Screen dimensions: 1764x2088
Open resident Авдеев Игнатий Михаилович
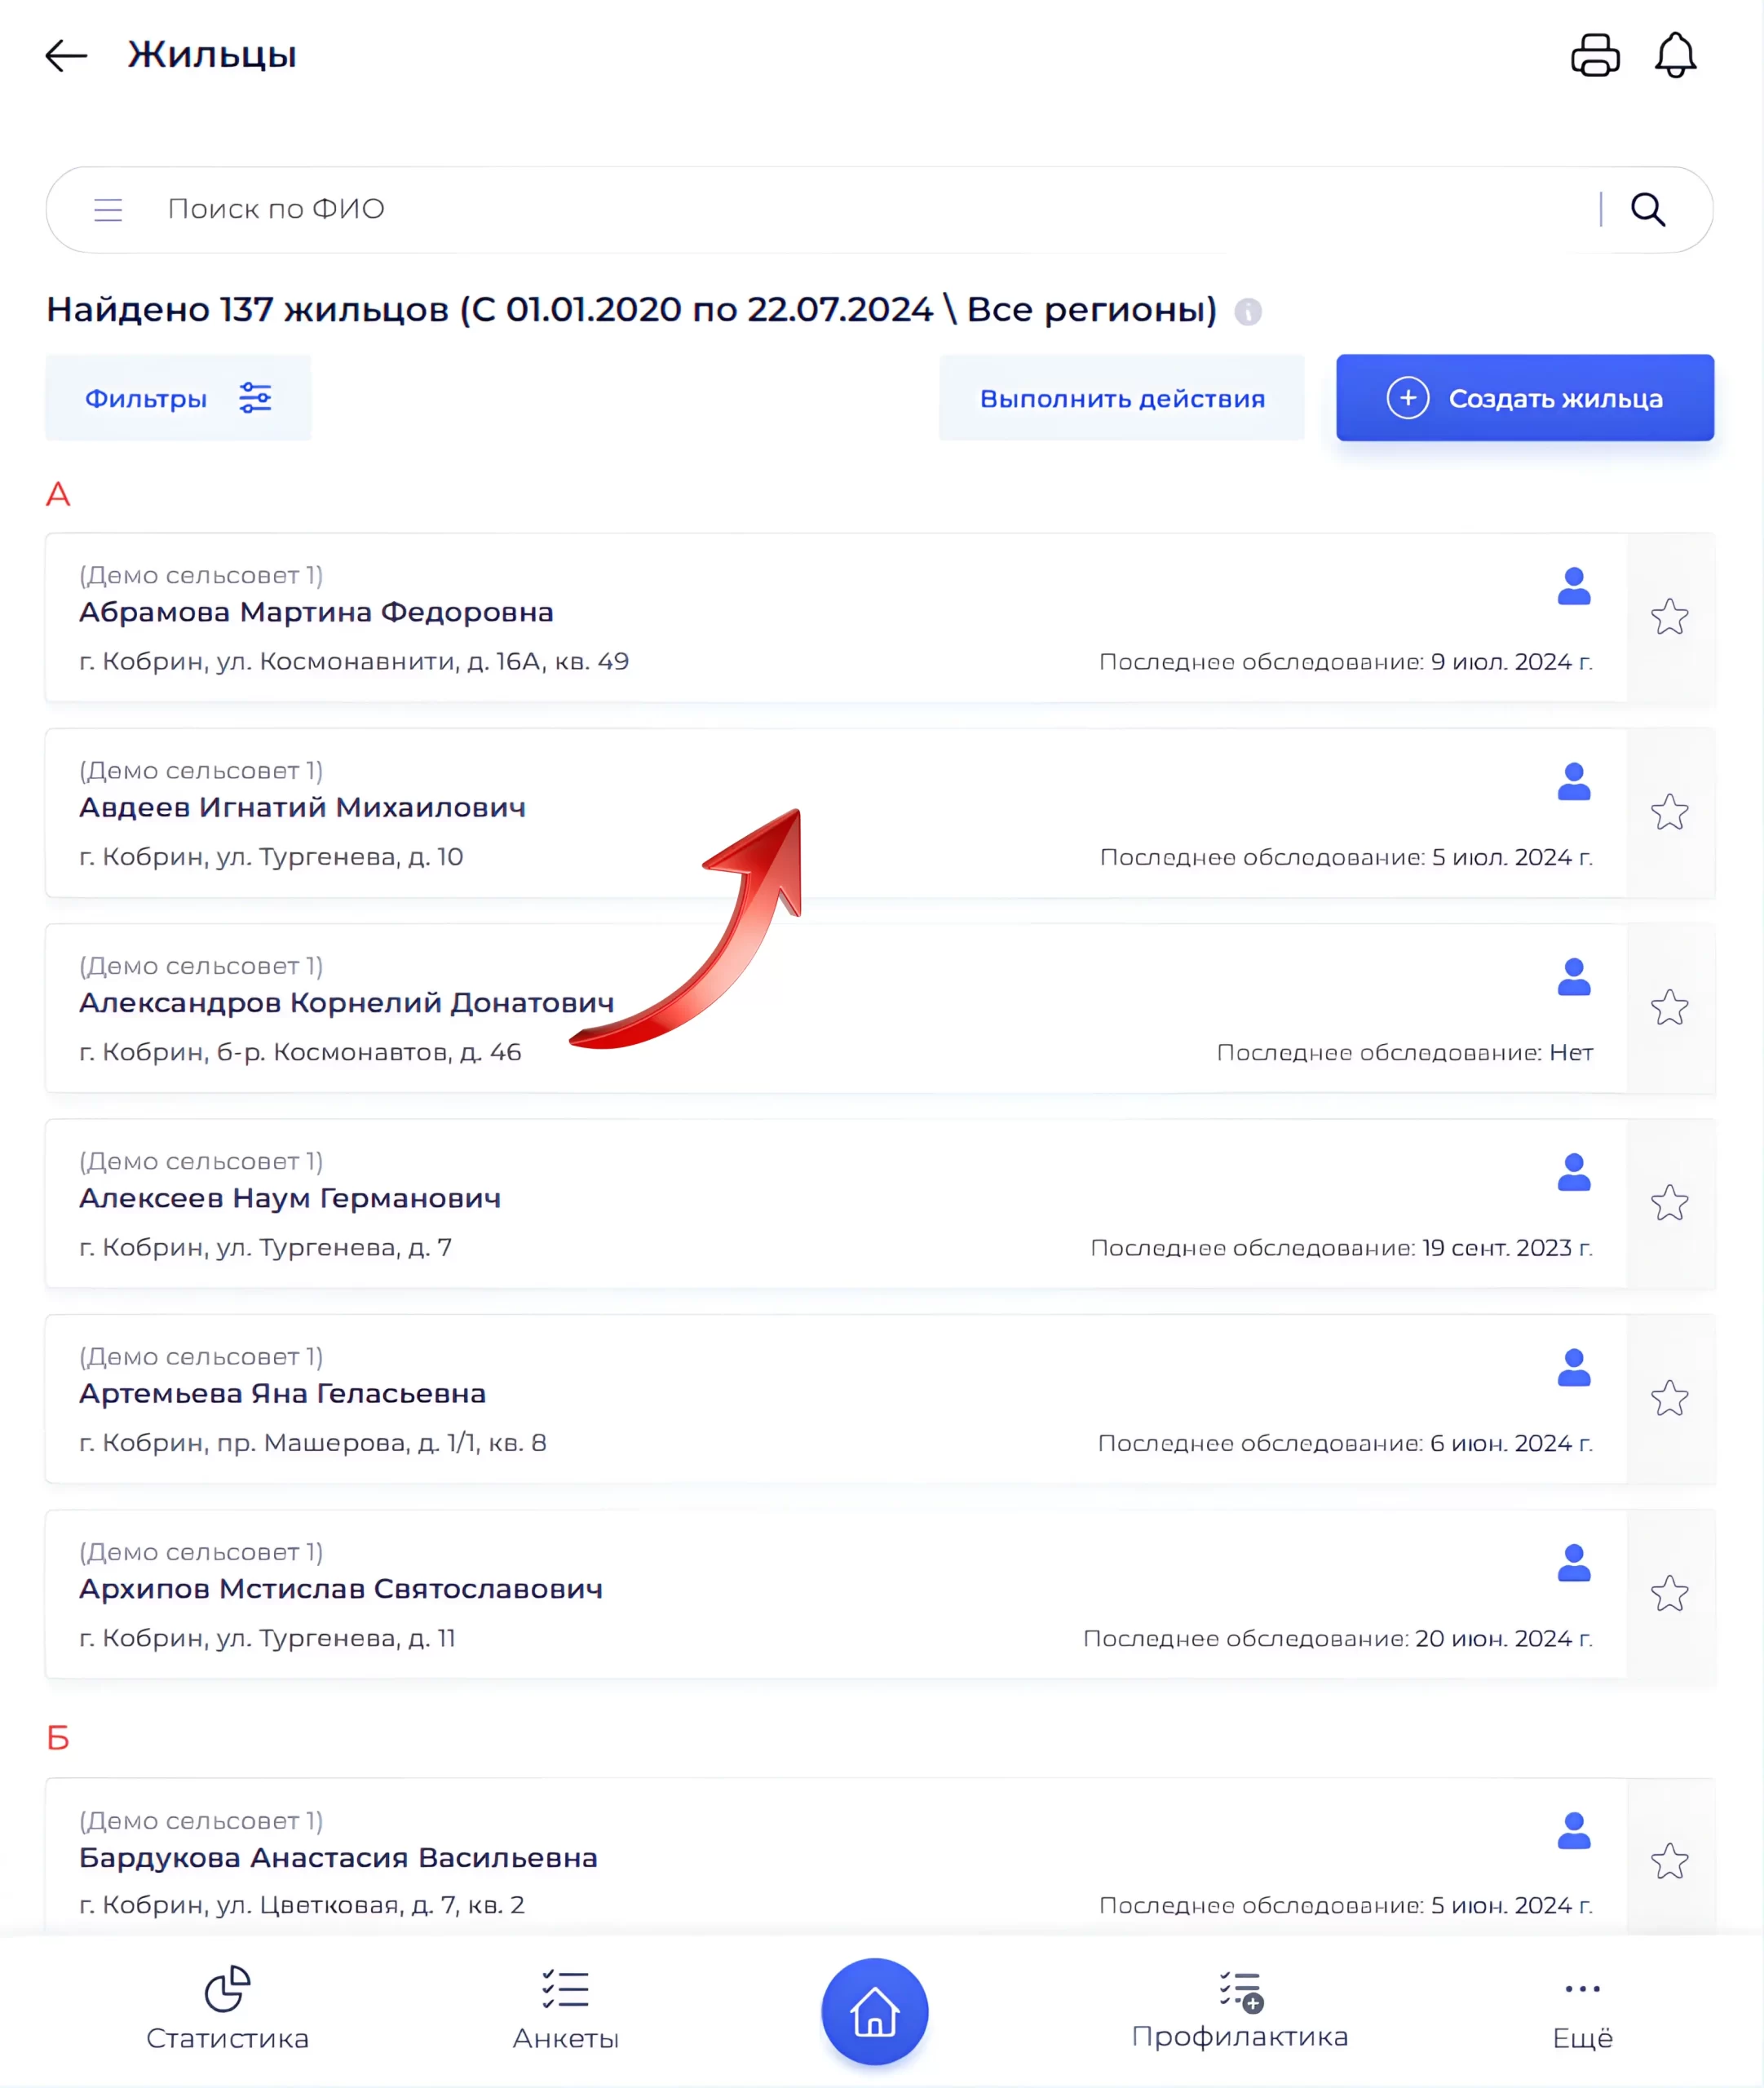[302, 807]
